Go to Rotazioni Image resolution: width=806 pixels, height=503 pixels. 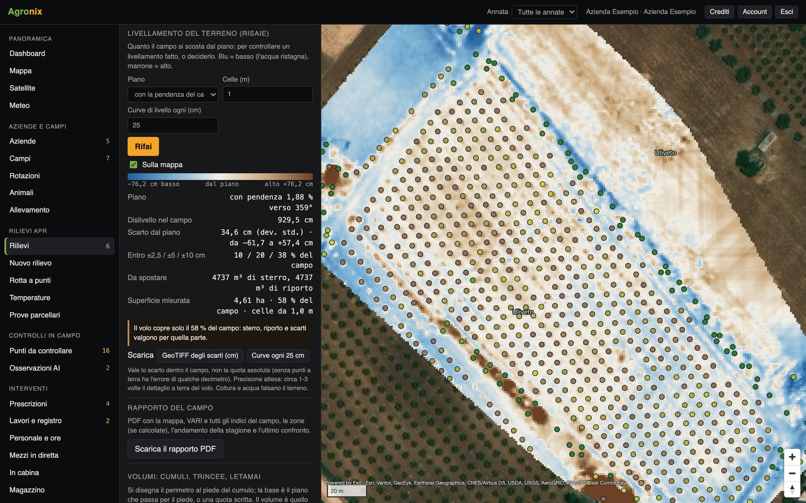click(59, 176)
